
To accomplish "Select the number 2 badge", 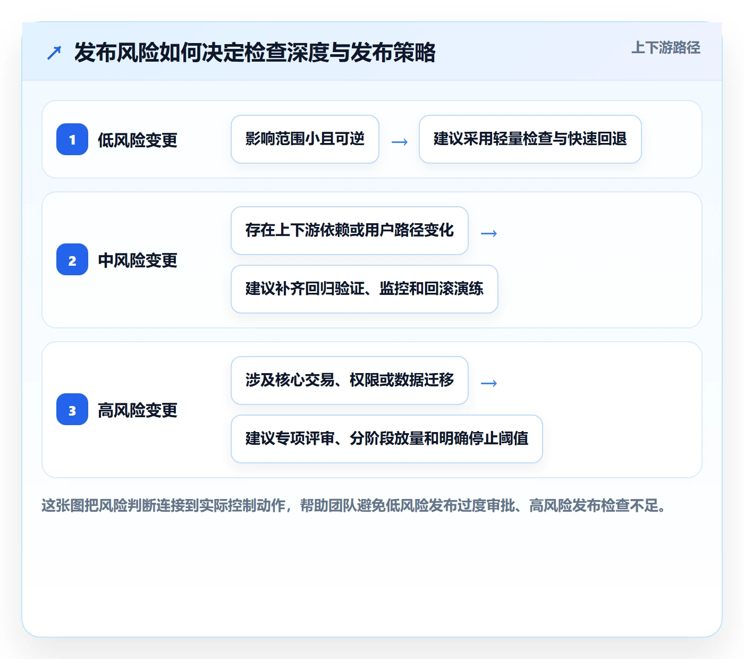I will click(72, 259).
